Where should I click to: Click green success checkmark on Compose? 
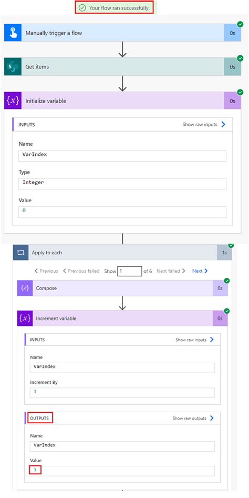(x=226, y=281)
